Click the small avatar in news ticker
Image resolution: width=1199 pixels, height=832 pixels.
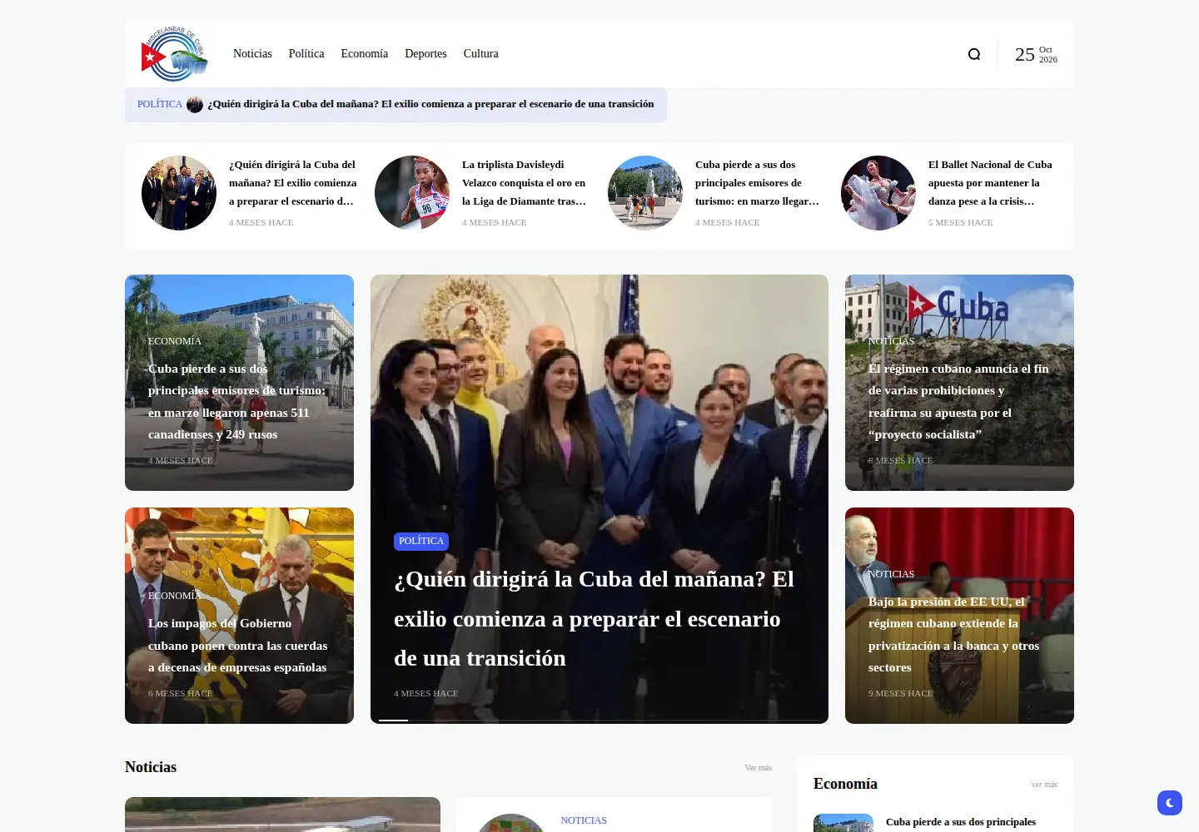click(195, 105)
